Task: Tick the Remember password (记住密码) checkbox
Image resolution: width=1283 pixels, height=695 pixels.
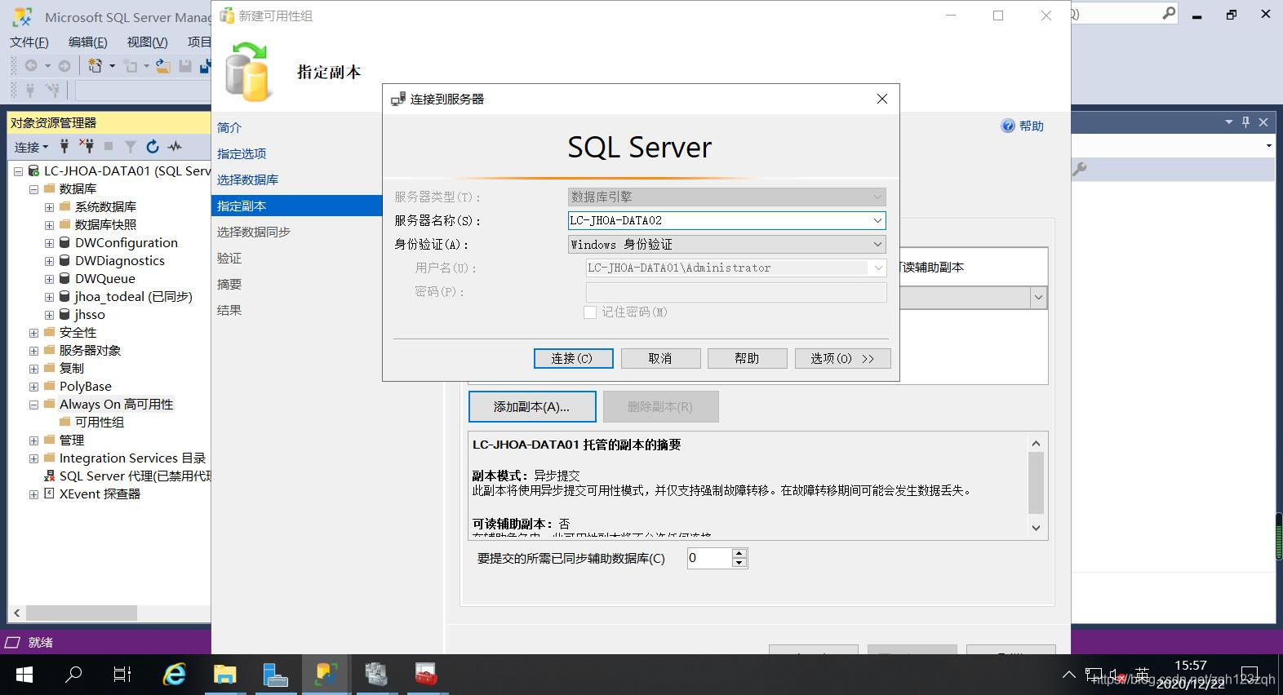Action: click(590, 312)
